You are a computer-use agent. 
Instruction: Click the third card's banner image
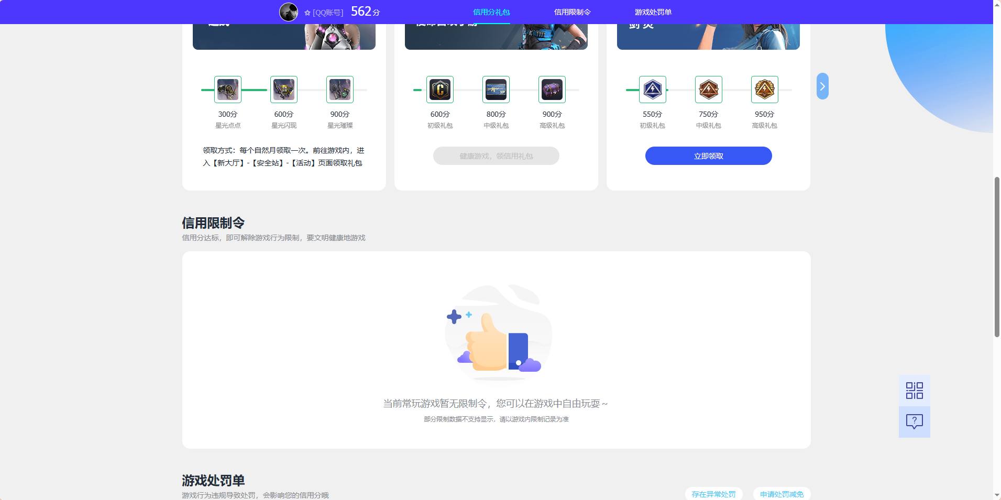(x=708, y=37)
